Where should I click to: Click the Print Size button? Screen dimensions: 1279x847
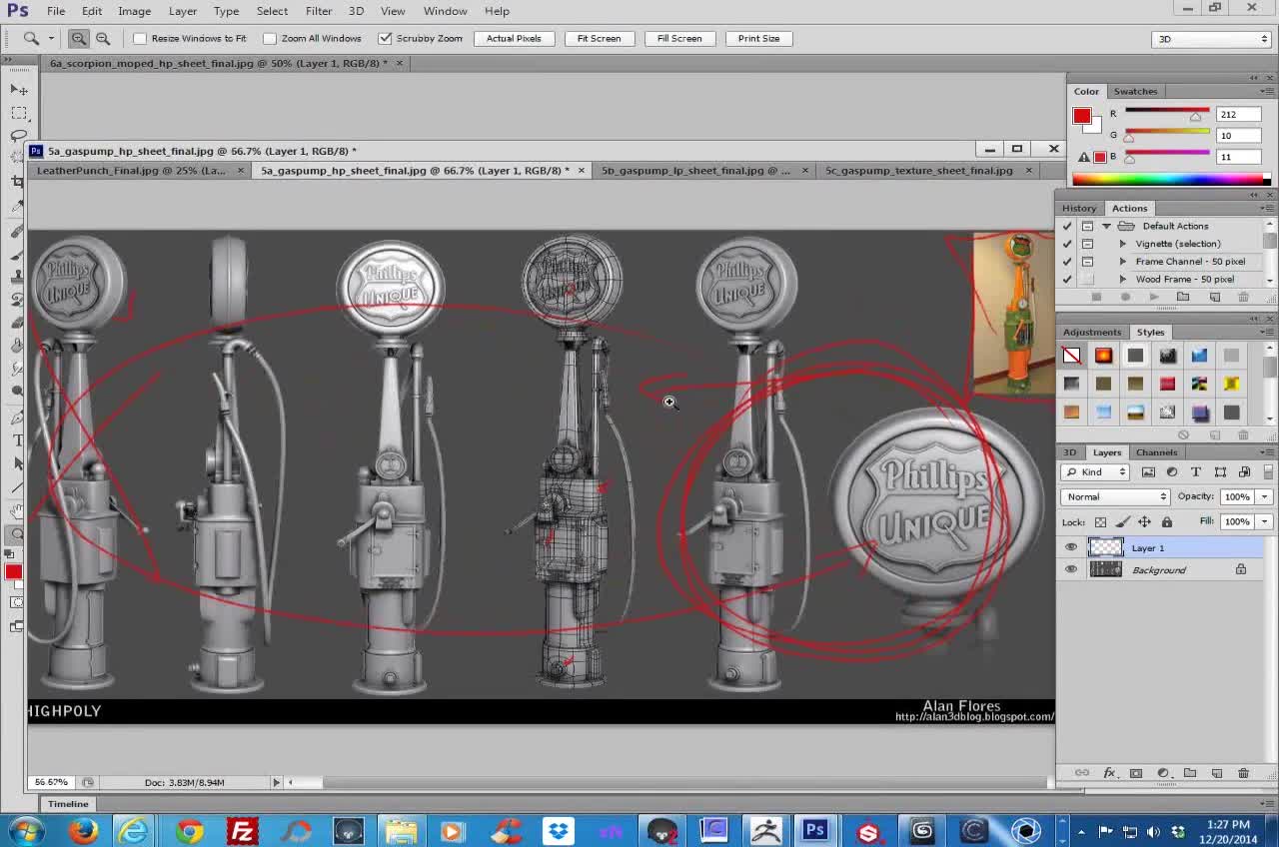[x=758, y=38]
